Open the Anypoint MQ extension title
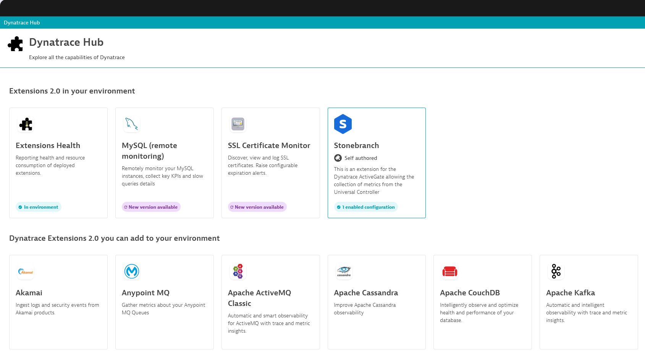This screenshot has width=645, height=351. coord(145,293)
